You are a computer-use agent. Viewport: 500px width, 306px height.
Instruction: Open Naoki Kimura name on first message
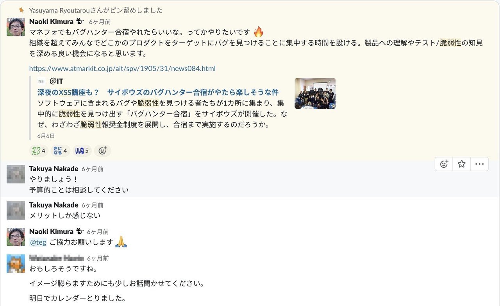click(51, 21)
